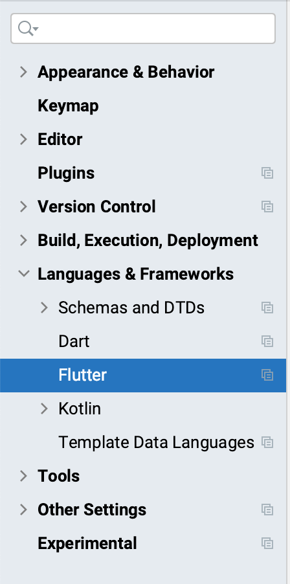Click project-level icon beside Version Control
The height and width of the screenshot is (584, 290).
pos(267,207)
